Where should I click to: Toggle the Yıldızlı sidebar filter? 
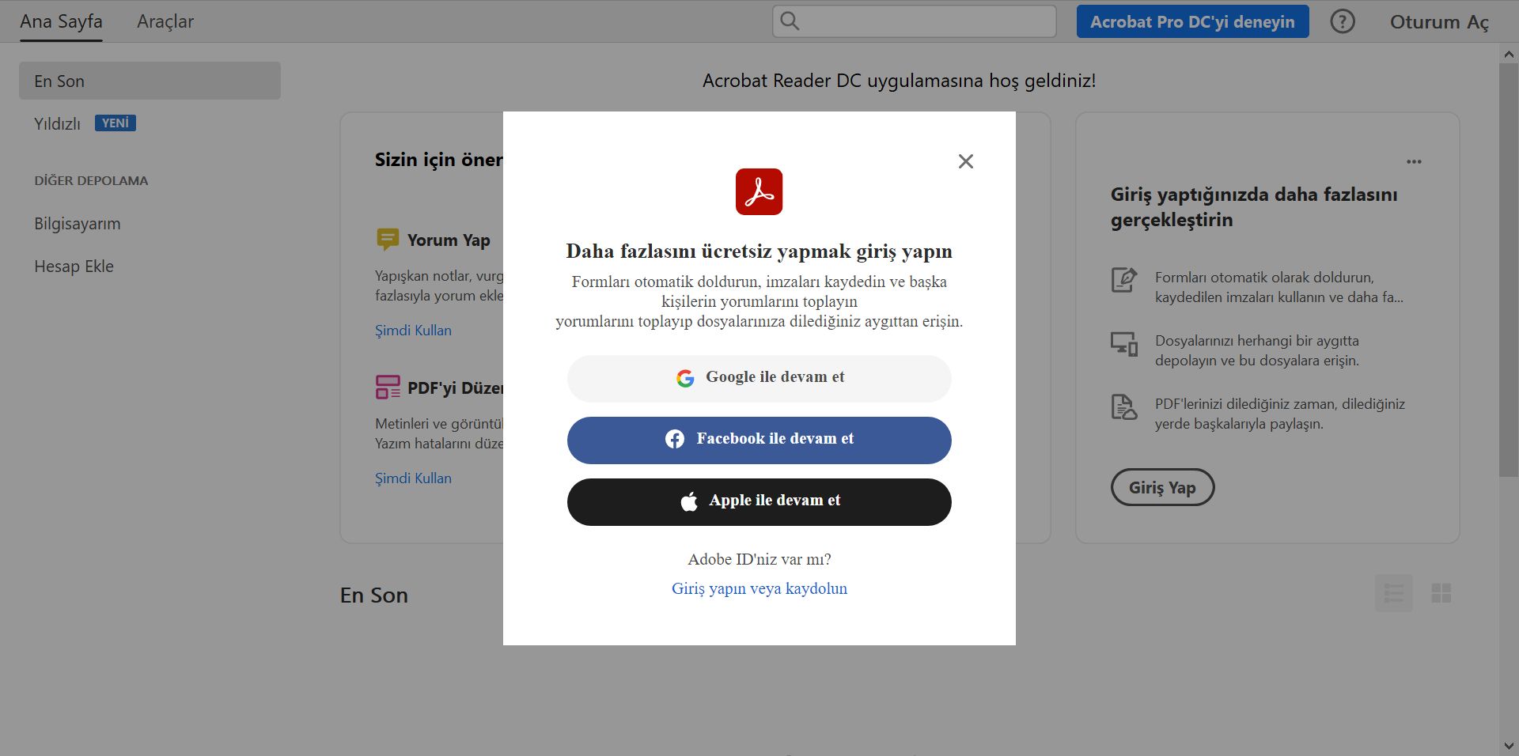click(x=56, y=123)
